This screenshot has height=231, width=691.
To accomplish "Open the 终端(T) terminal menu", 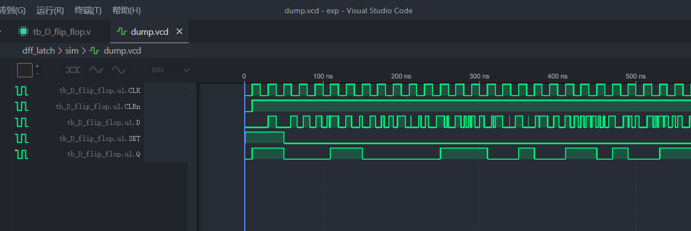I will tap(88, 11).
